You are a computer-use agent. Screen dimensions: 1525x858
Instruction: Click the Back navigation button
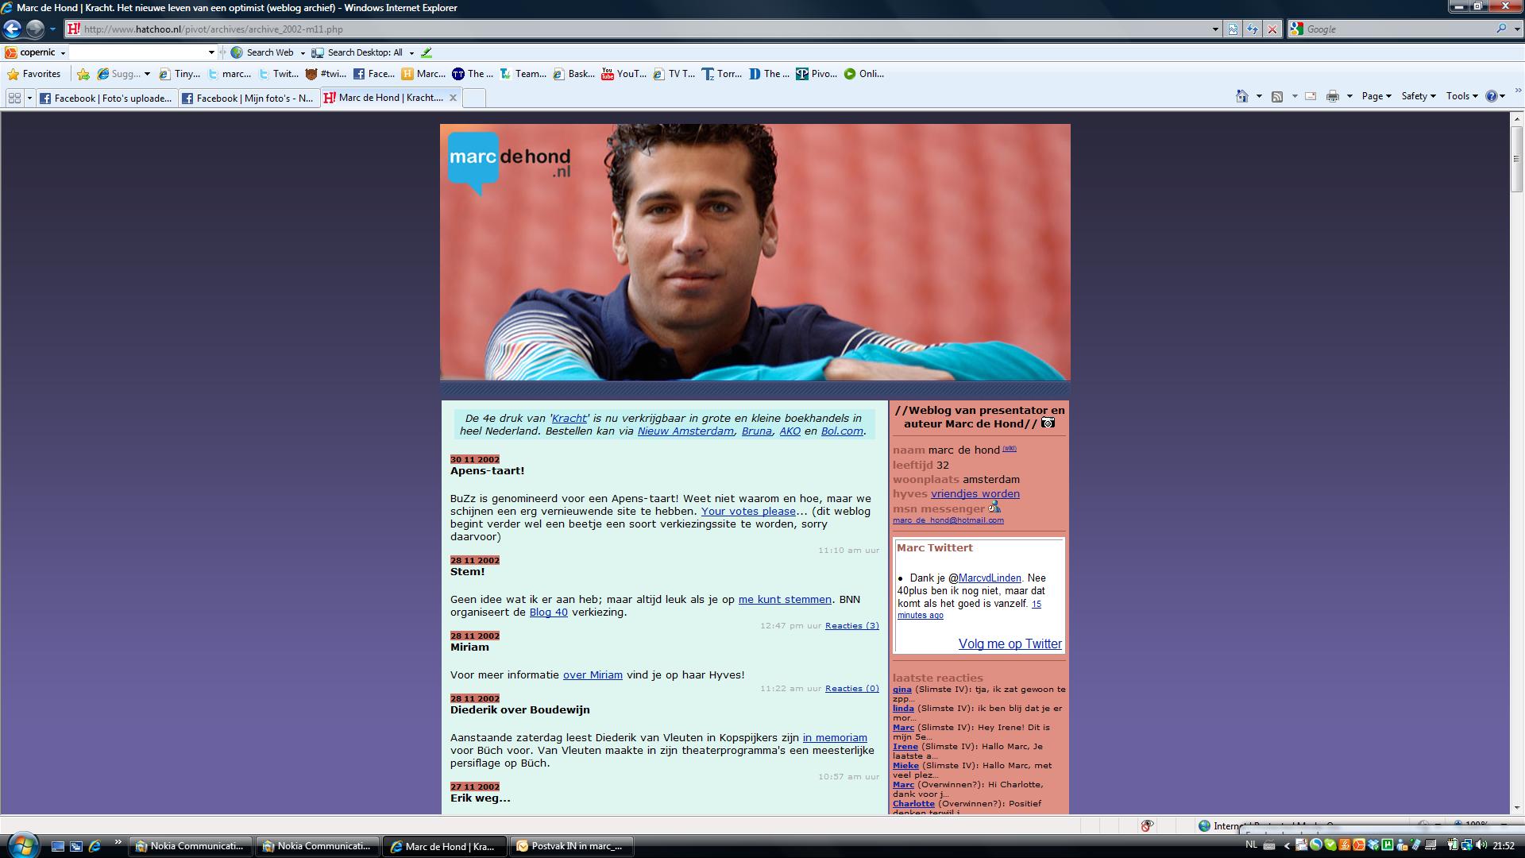click(12, 29)
